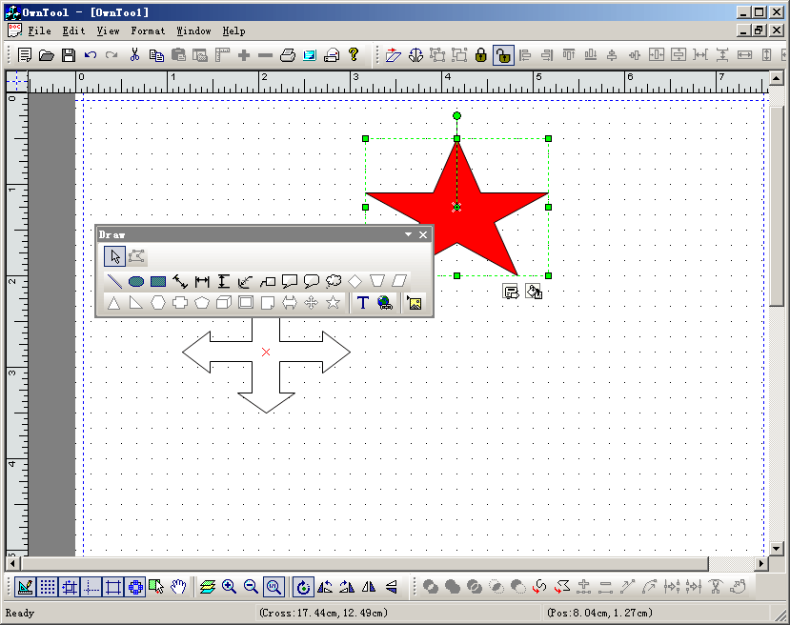Image resolution: width=790 pixels, height=625 pixels.
Task: Click the select-by-pointer tool in bottom toolbar
Action: (x=156, y=587)
